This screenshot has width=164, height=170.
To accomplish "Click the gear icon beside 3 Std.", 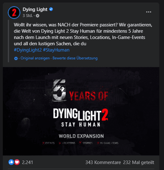I will click(38, 16).
